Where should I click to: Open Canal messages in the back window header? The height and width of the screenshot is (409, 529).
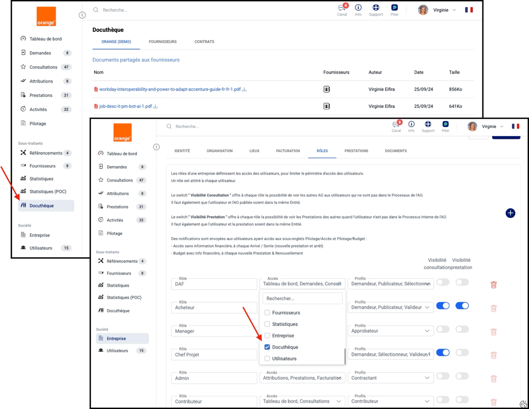[x=342, y=9]
